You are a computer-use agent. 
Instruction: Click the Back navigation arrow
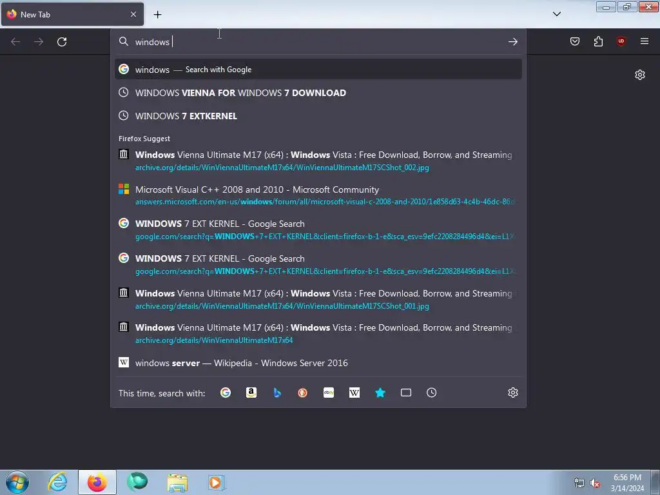15,42
